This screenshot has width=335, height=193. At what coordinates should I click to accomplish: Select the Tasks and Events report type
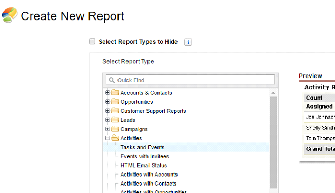tap(142, 147)
